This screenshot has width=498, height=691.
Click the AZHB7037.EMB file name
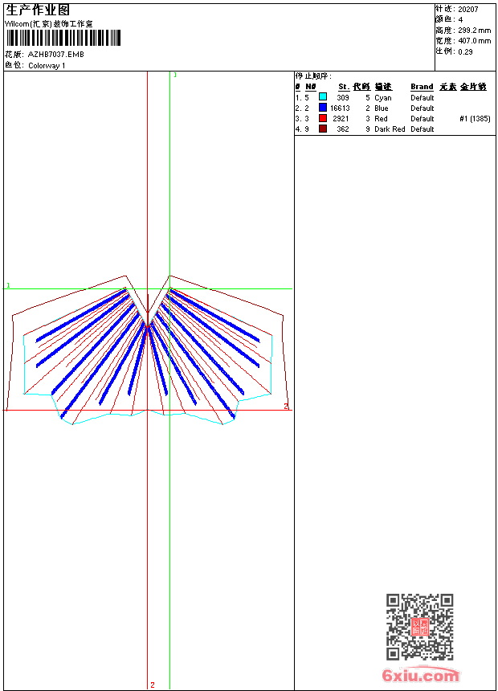tap(56, 54)
